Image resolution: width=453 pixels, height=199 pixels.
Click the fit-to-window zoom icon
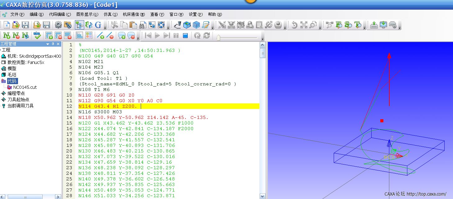point(304,25)
